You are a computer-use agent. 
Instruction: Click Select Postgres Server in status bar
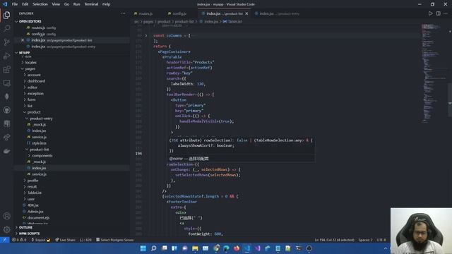[114, 240]
